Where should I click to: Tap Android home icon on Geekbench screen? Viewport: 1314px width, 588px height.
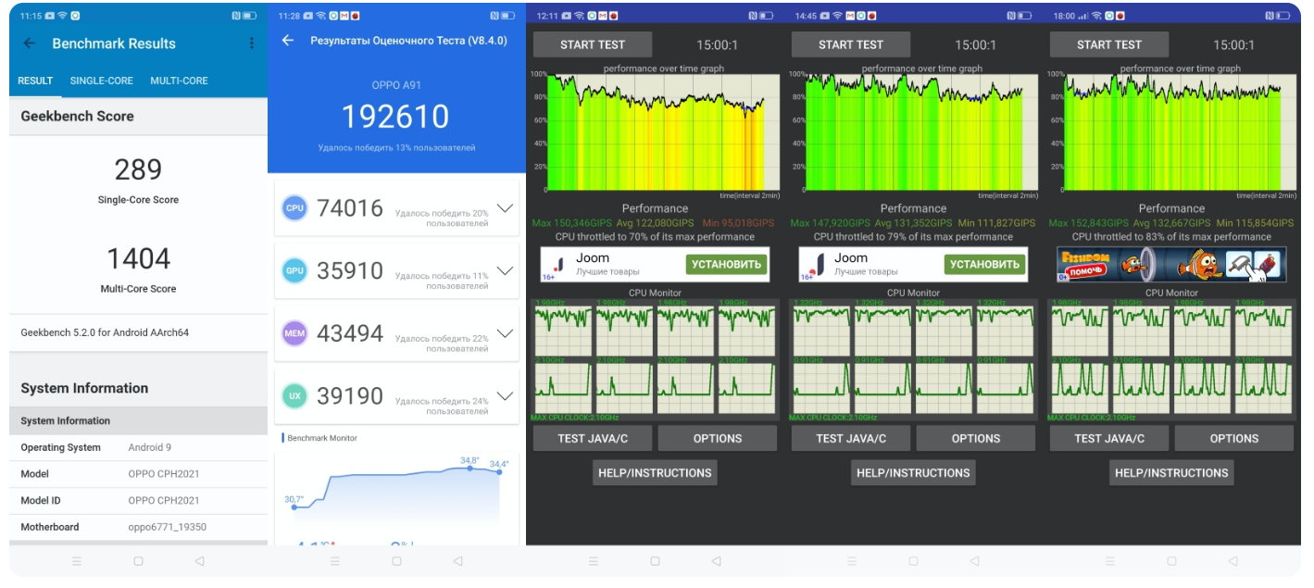click(138, 561)
